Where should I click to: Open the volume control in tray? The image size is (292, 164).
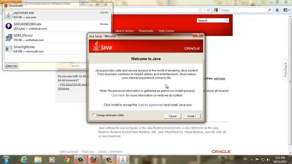(x=268, y=160)
